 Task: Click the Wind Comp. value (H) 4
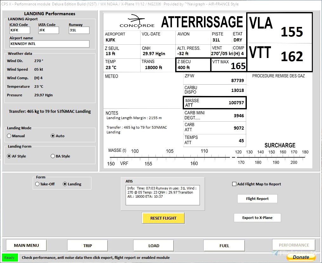click(38, 78)
